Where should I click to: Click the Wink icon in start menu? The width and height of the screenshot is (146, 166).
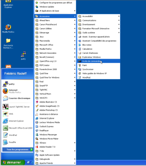click(x=6, y=114)
